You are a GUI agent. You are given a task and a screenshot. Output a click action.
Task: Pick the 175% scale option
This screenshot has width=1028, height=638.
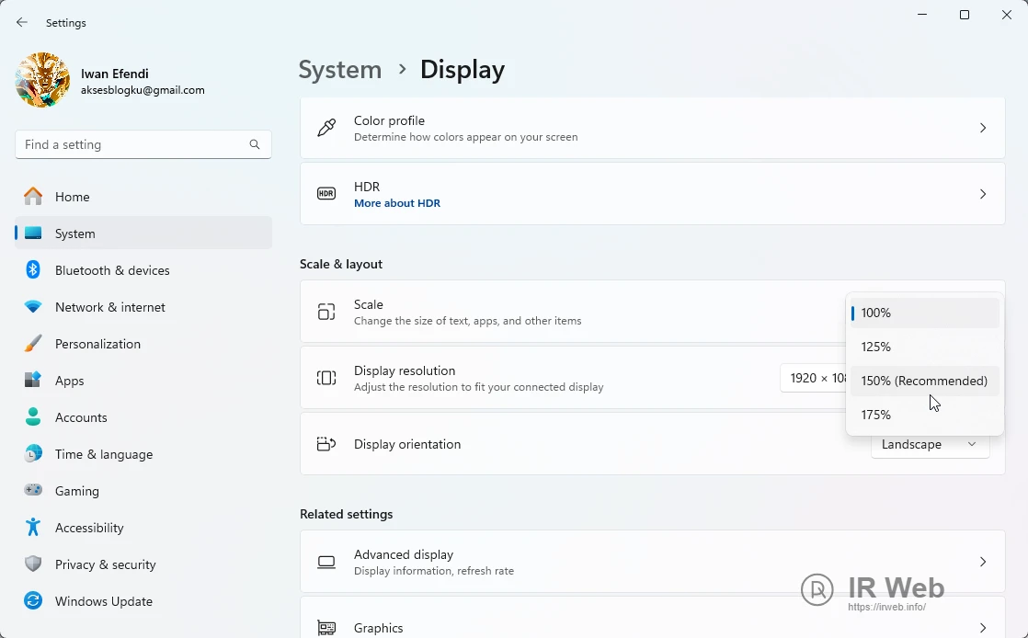point(924,415)
